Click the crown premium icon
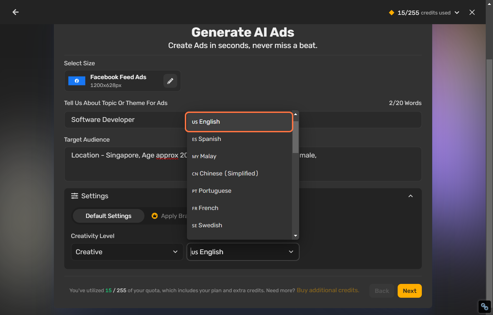Viewport: 493px width, 315px height. click(155, 216)
